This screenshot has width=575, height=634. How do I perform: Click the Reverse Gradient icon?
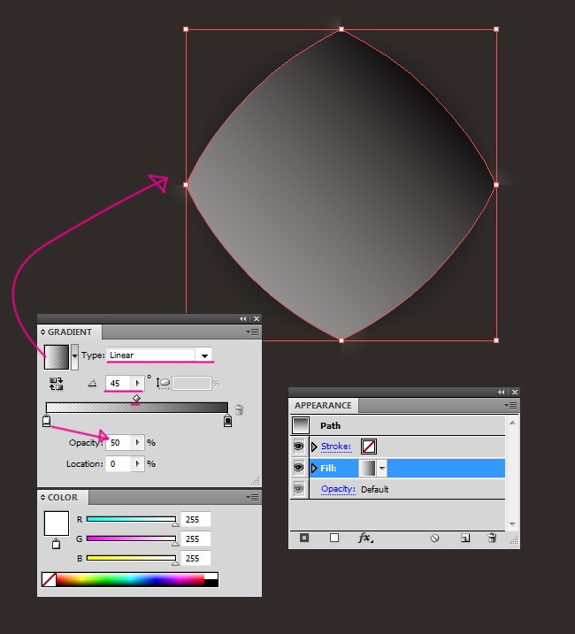tap(57, 384)
